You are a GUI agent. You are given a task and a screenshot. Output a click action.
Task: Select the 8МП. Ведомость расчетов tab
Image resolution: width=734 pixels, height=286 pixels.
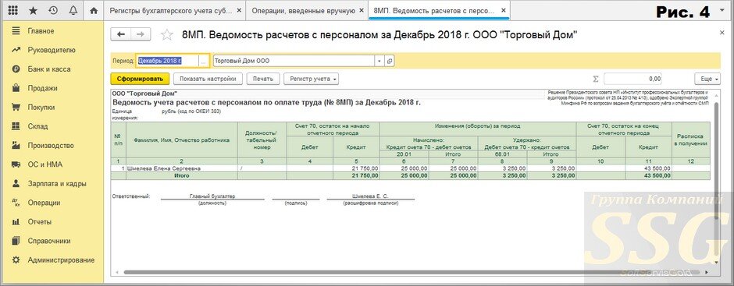(433, 11)
